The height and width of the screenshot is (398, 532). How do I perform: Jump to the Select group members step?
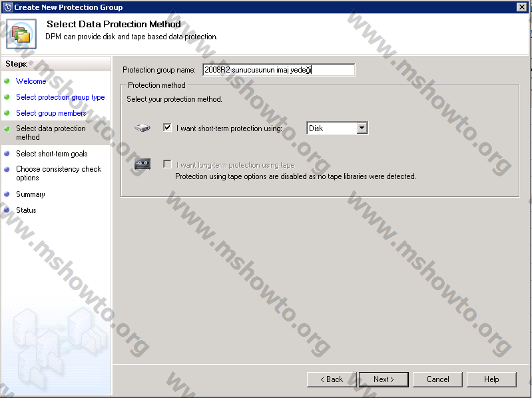(51, 113)
